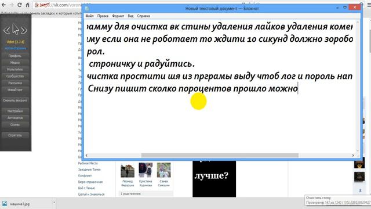This screenshot has width=371, height=209.
Task: Click the Медиа button in VkBot panel
Action: click(x=15, y=63)
